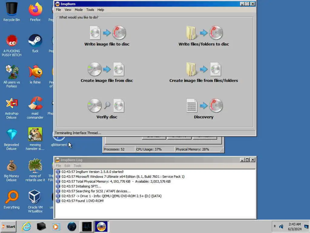Select Firefox desktop icon
Screen dimensions: 310x233
click(x=35, y=12)
